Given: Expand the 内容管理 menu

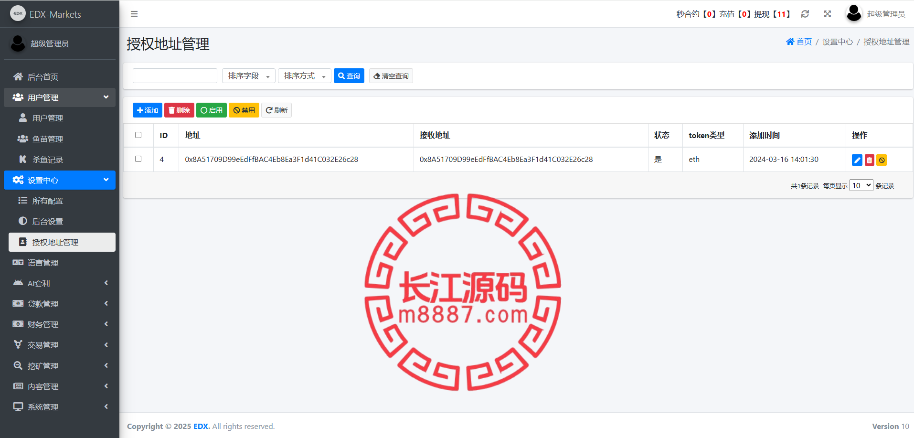Looking at the screenshot, I should (x=60, y=386).
